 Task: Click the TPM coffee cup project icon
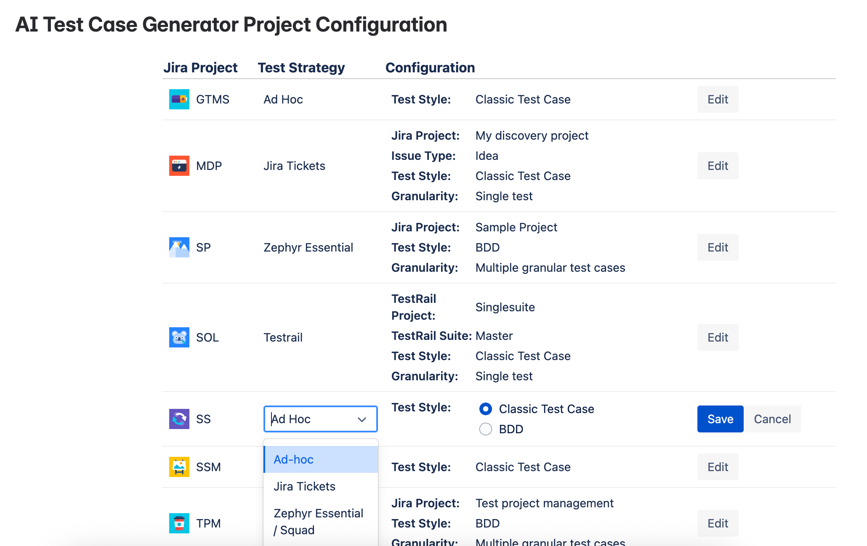(179, 523)
